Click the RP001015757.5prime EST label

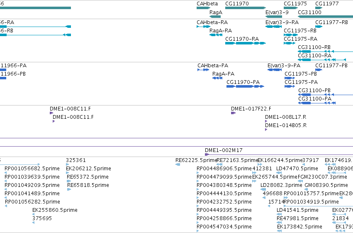point(311,194)
